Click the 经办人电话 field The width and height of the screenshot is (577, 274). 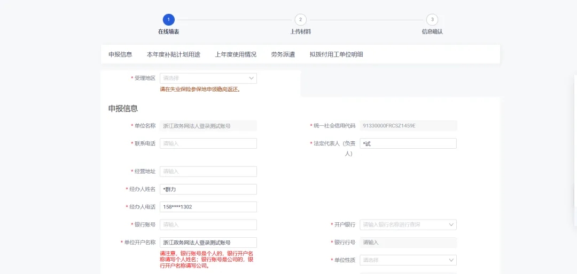[208, 207]
